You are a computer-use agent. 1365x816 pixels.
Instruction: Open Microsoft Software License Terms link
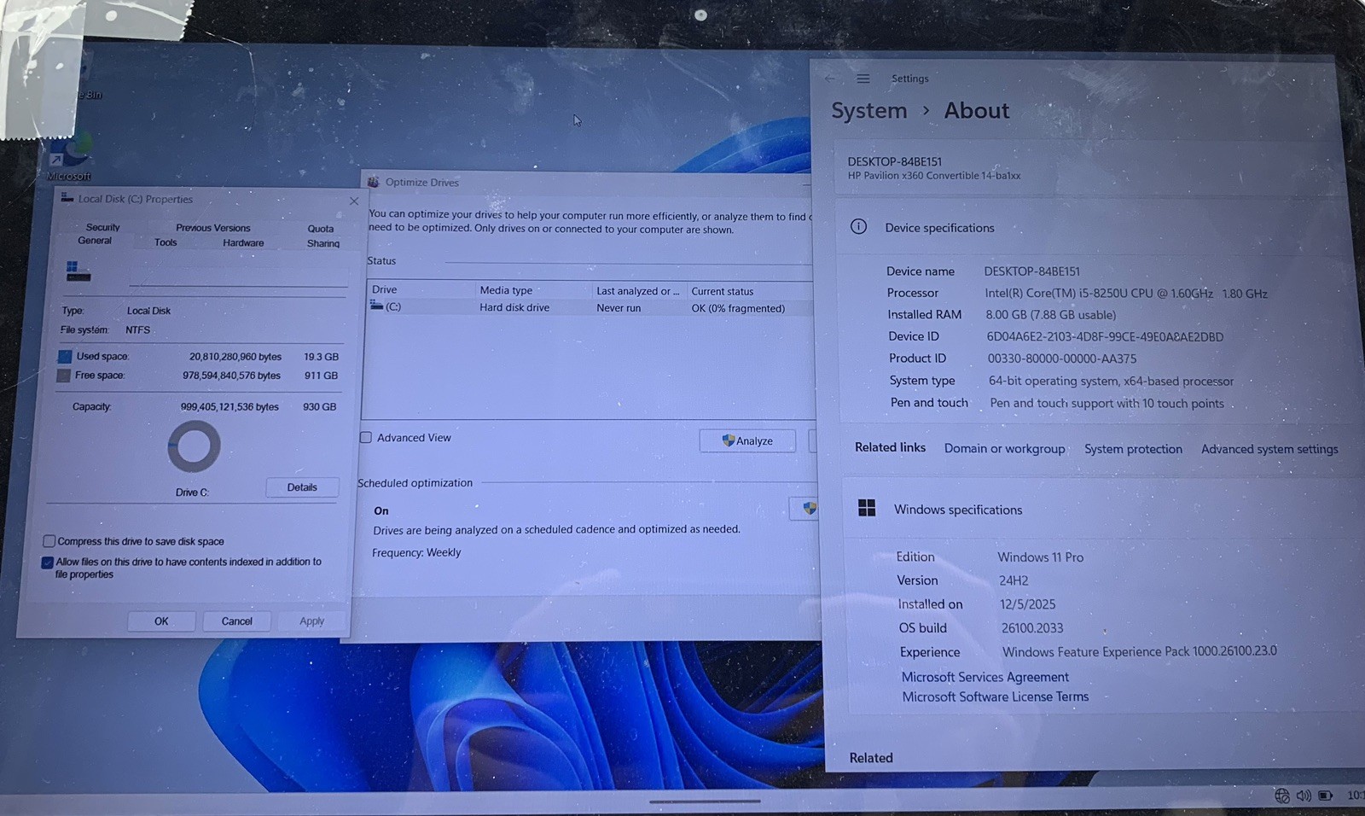click(995, 697)
